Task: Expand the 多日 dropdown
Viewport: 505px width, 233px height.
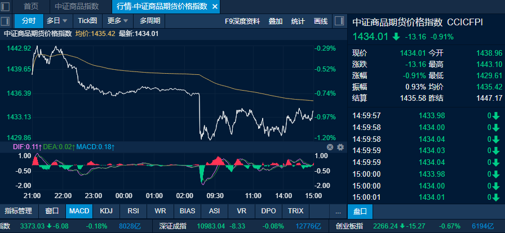Action: (57, 21)
